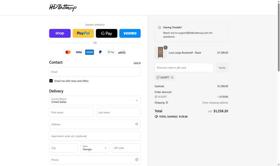The height and width of the screenshot is (166, 280).
Task: Click the Phone number field
Action: click(95, 160)
